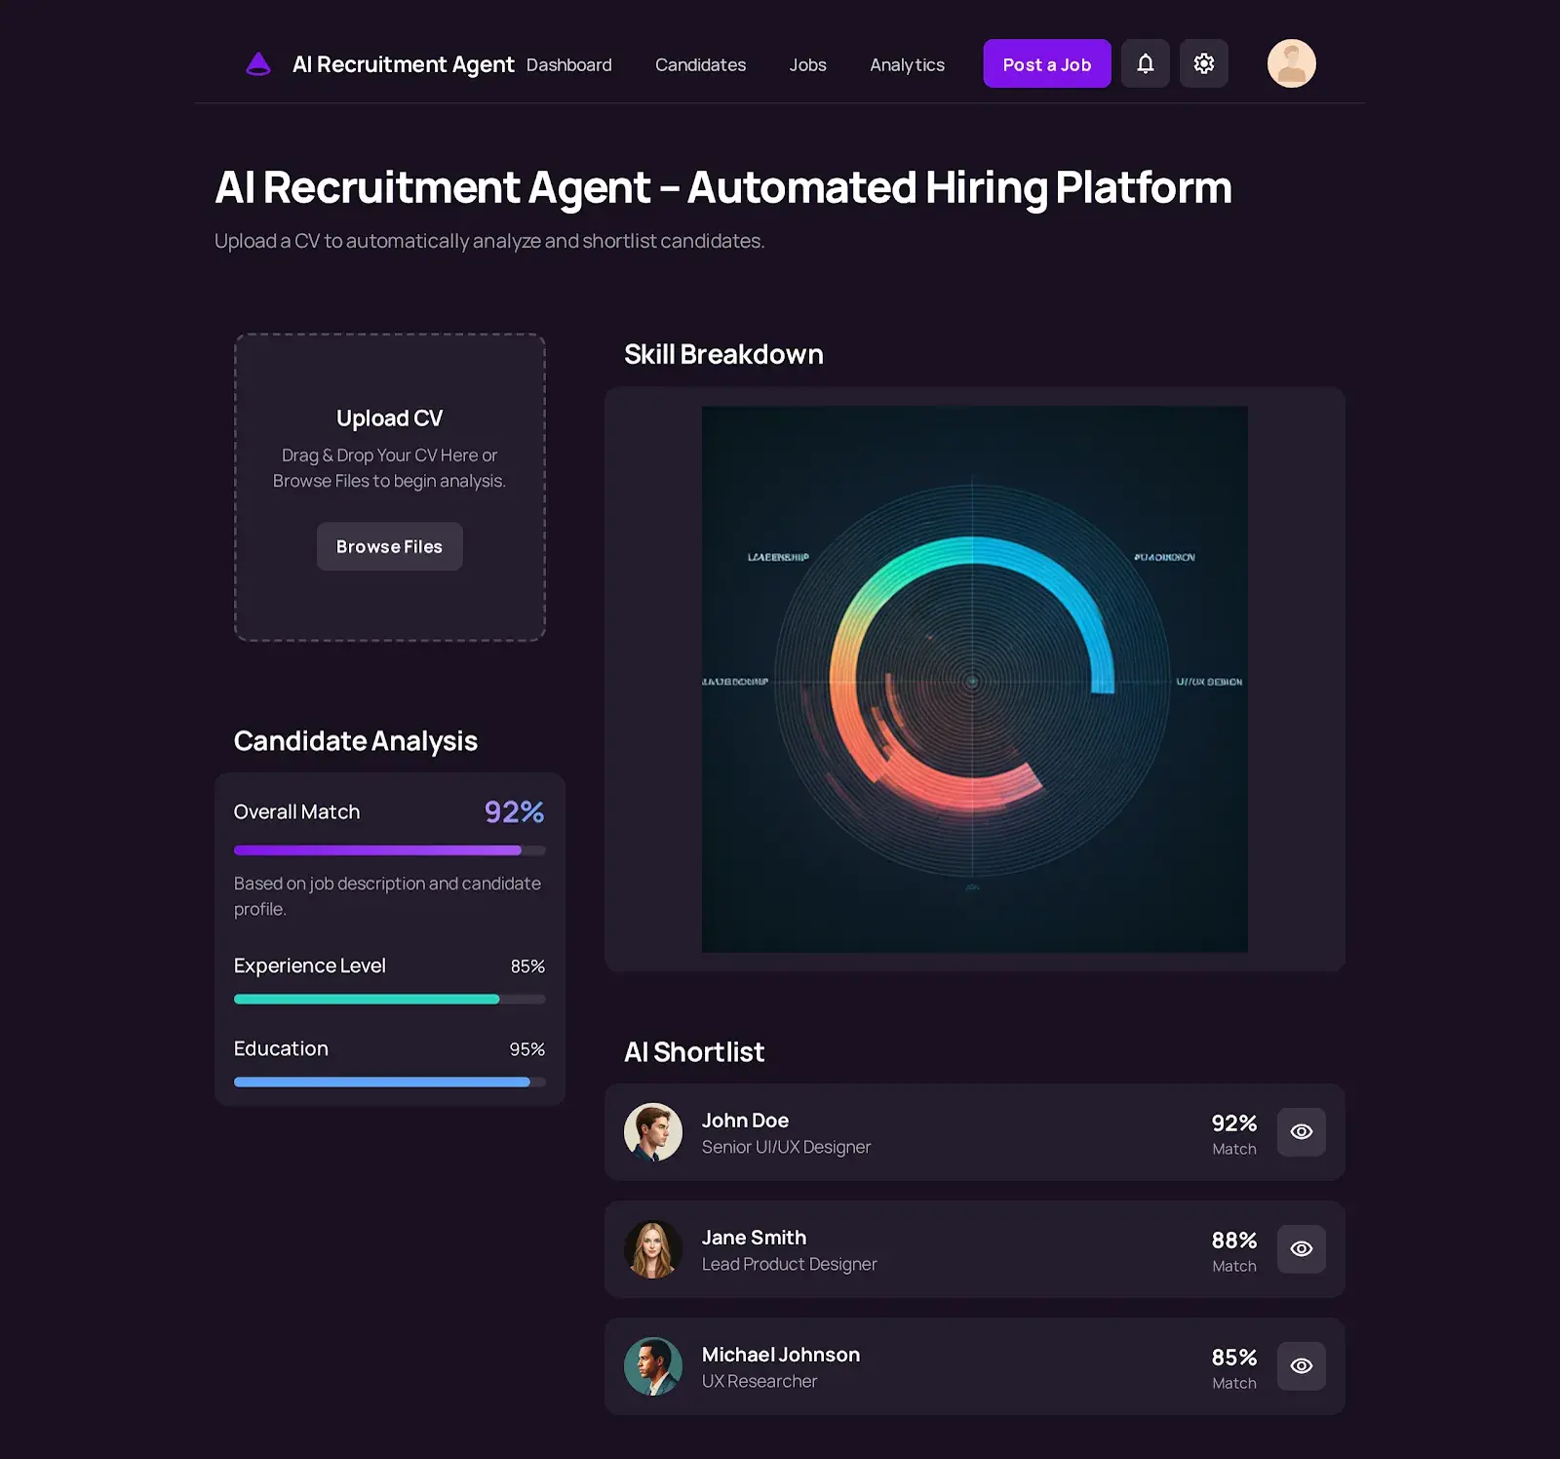This screenshot has height=1459, width=1560.
Task: Click the Upload CV drop zone heading
Action: [390, 418]
